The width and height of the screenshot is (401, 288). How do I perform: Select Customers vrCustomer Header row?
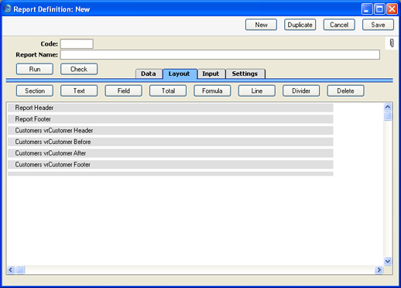click(170, 131)
